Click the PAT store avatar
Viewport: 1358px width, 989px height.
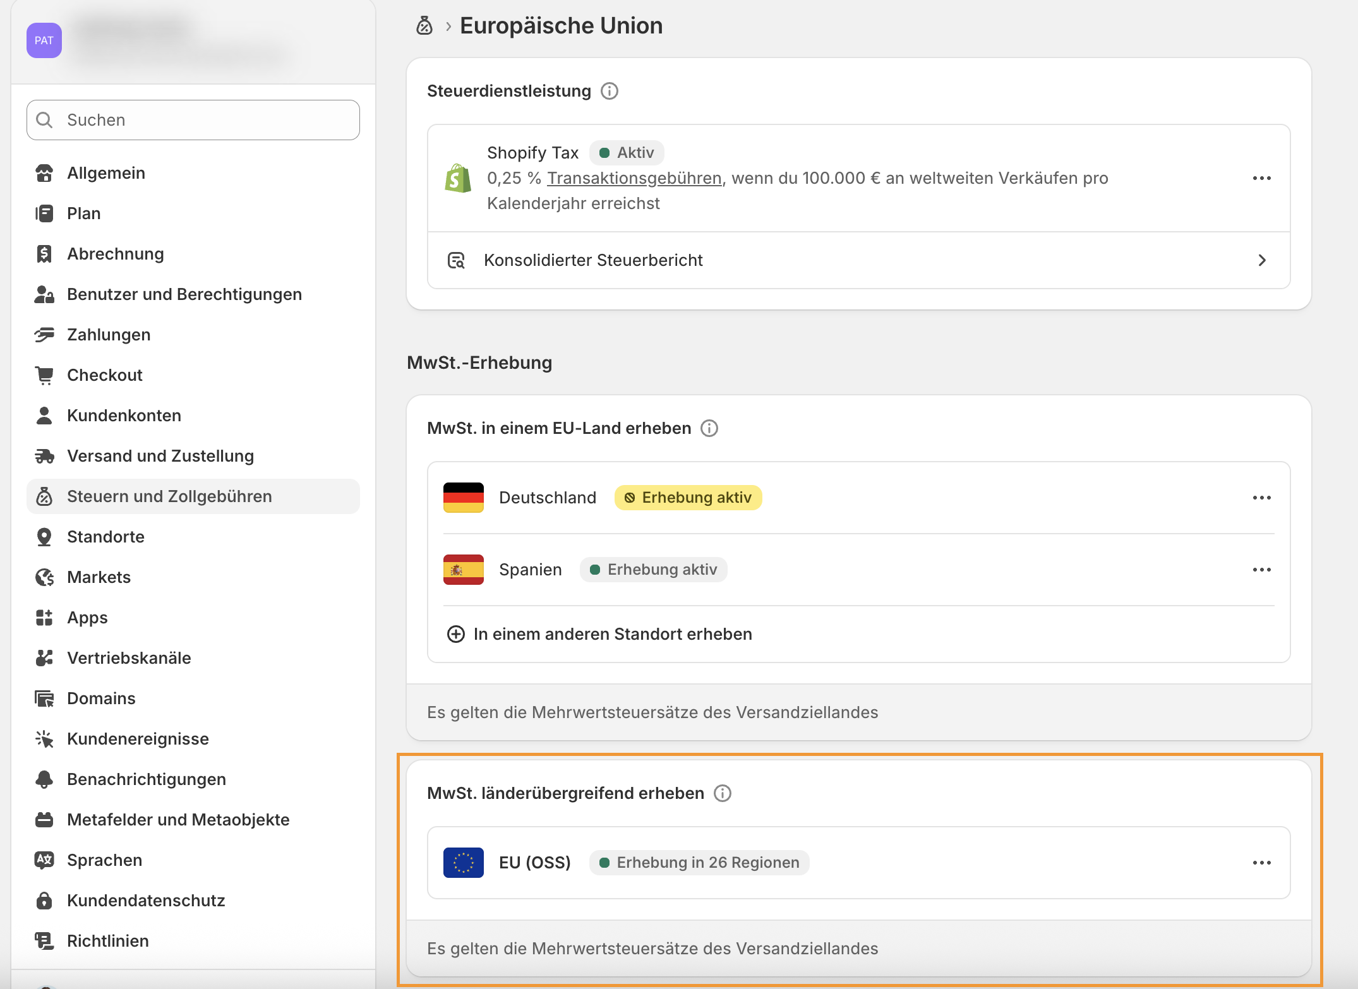click(44, 40)
